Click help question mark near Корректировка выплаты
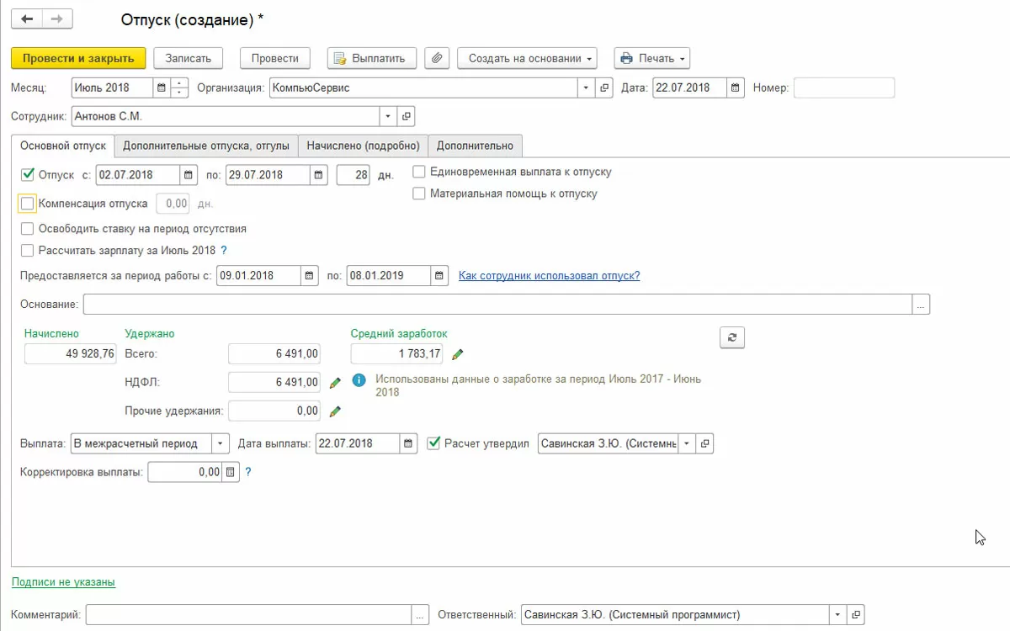Image resolution: width=1010 pixels, height=631 pixels. (248, 473)
